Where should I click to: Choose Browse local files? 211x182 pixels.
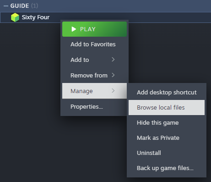pyautogui.click(x=167, y=108)
